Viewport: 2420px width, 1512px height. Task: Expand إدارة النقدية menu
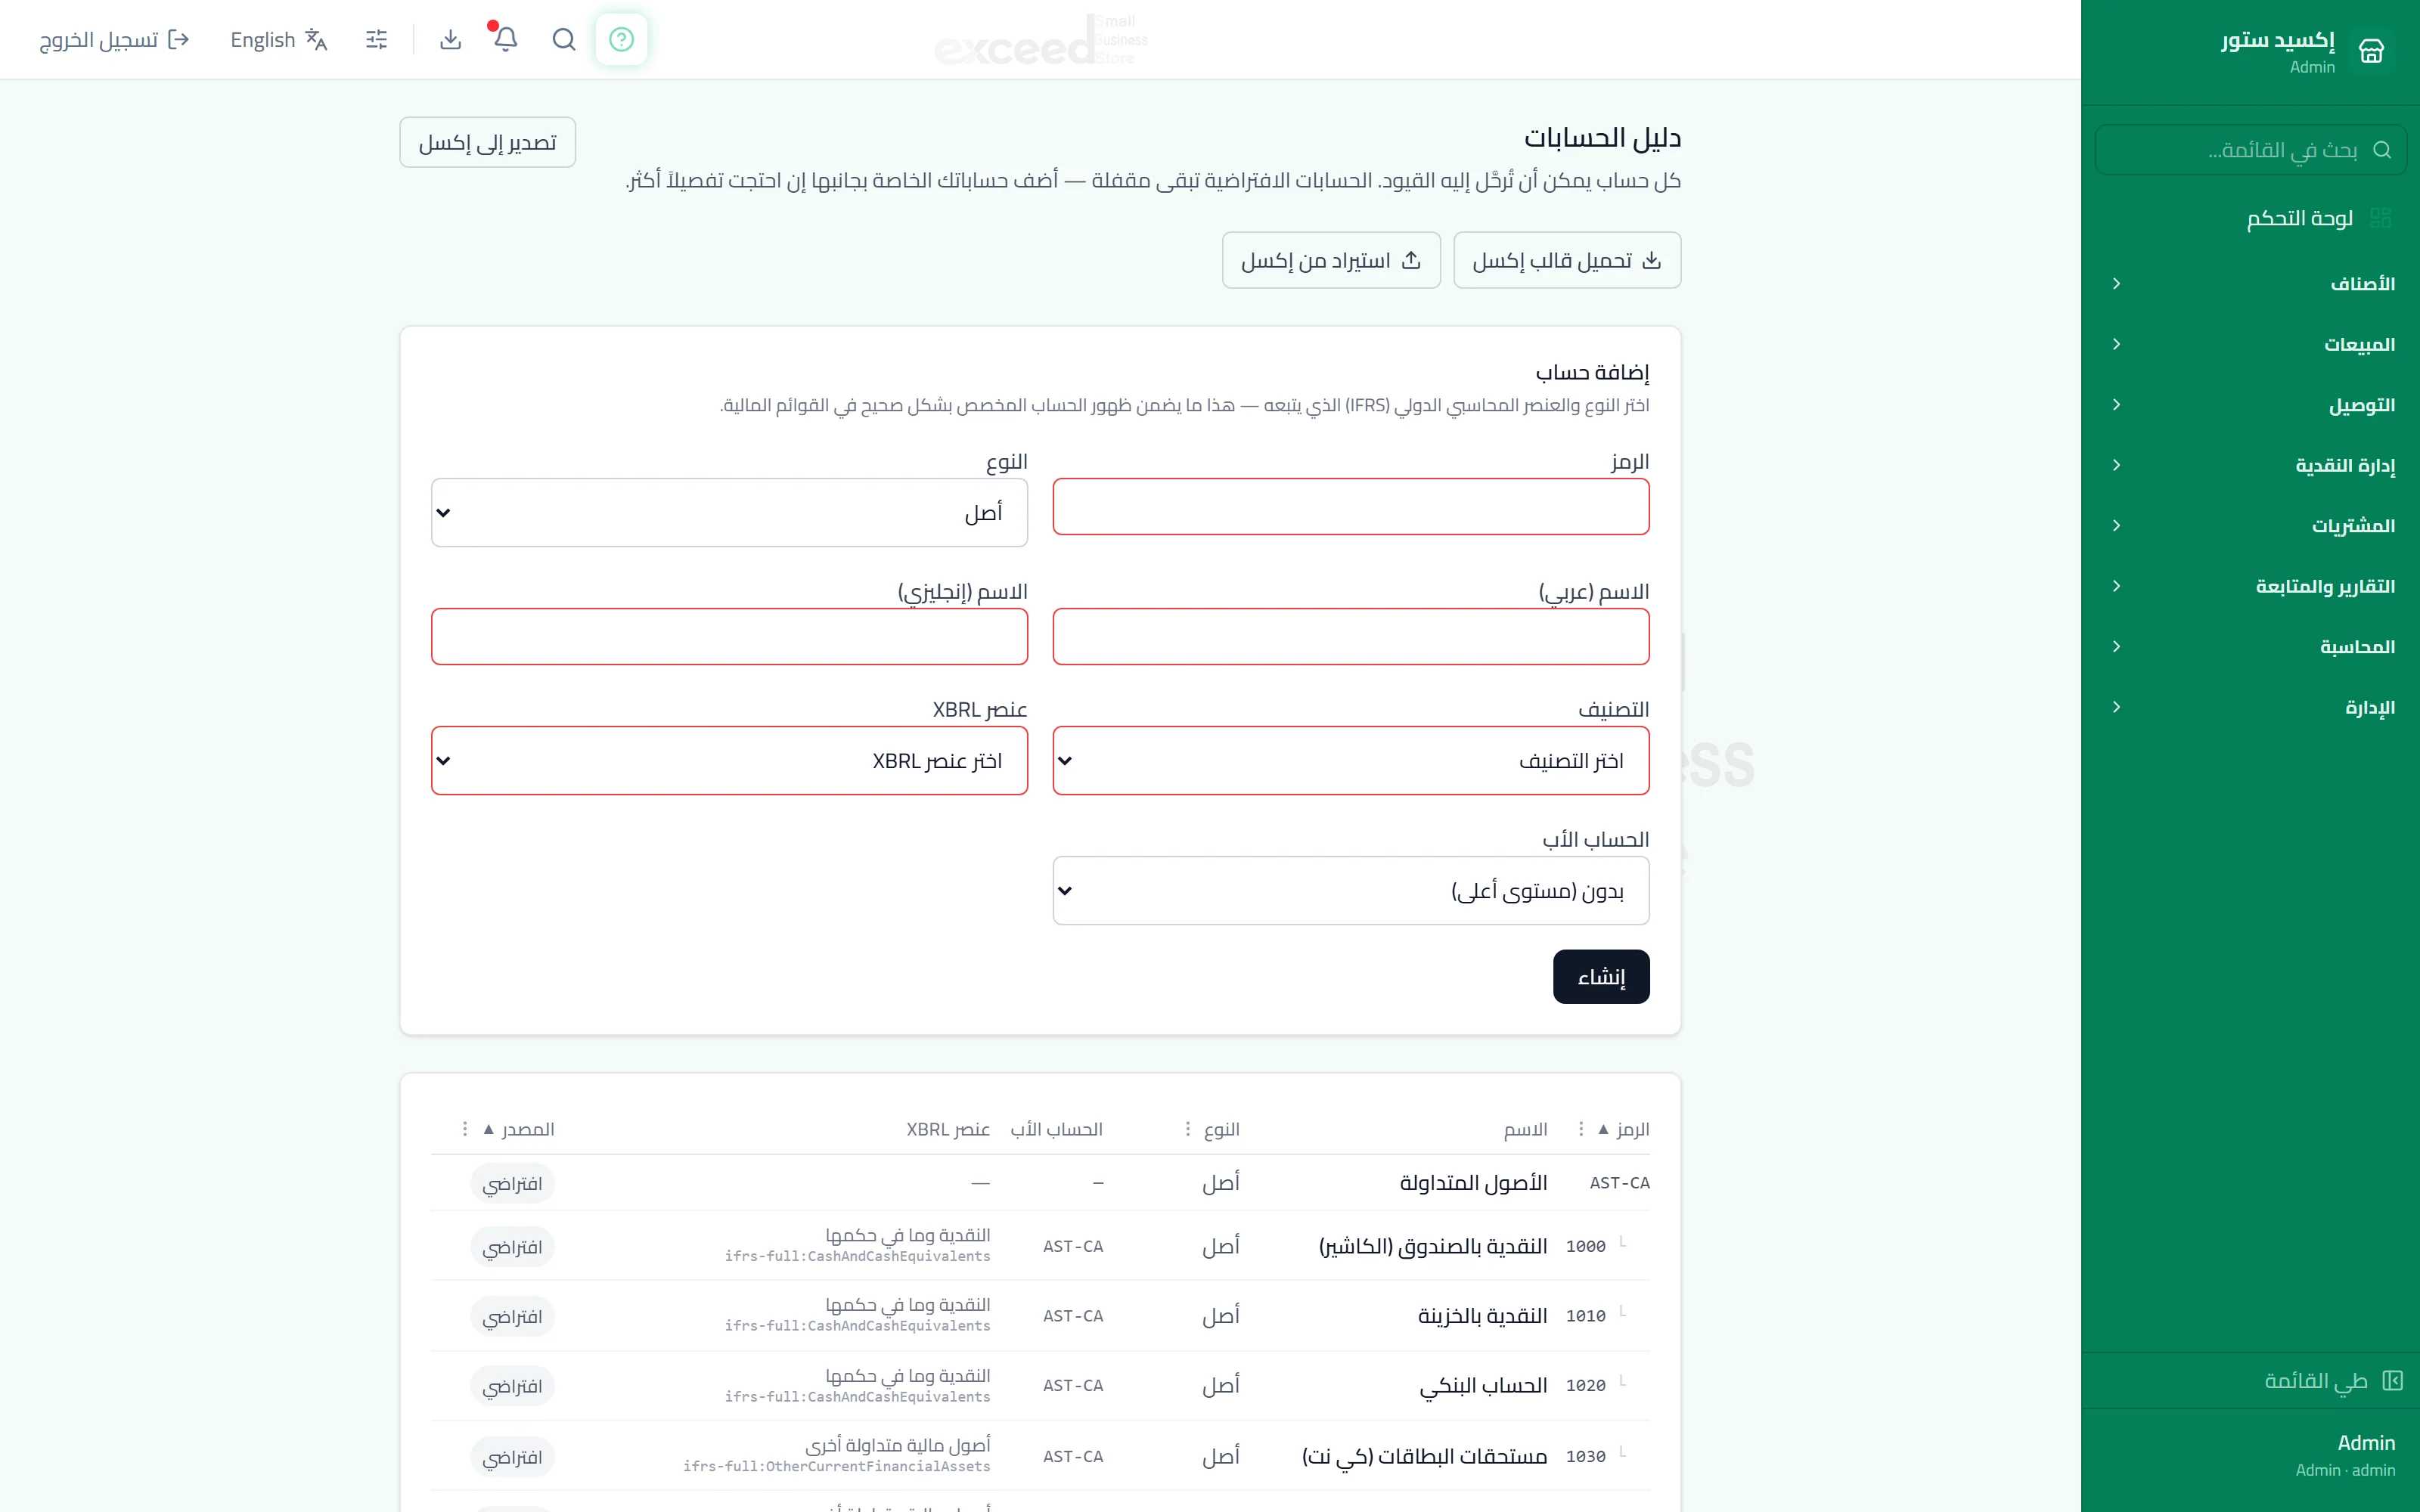[x=2250, y=465]
